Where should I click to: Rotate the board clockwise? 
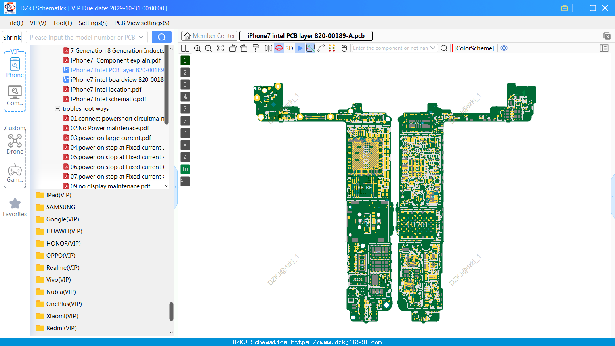(x=244, y=48)
